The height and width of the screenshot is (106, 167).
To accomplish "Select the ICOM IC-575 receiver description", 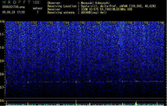I will click(x=106, y=9).
